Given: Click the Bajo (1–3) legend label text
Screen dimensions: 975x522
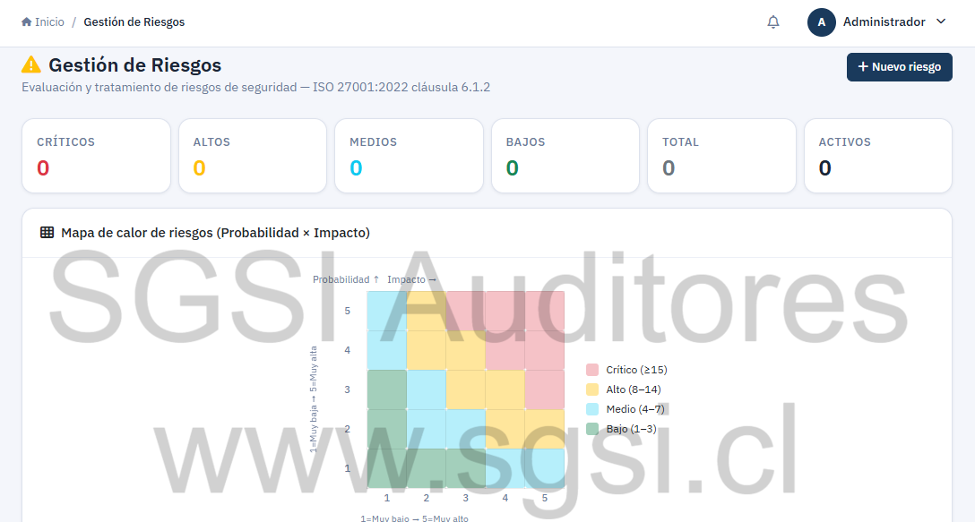Looking at the screenshot, I should click(x=631, y=429).
